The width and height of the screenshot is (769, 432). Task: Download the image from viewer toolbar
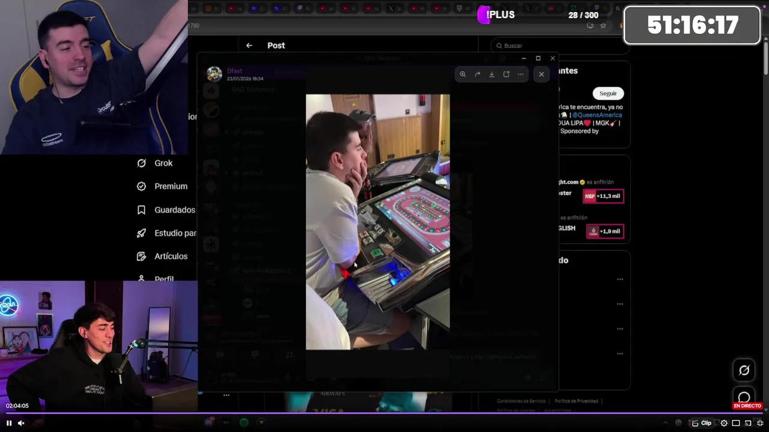pos(491,74)
